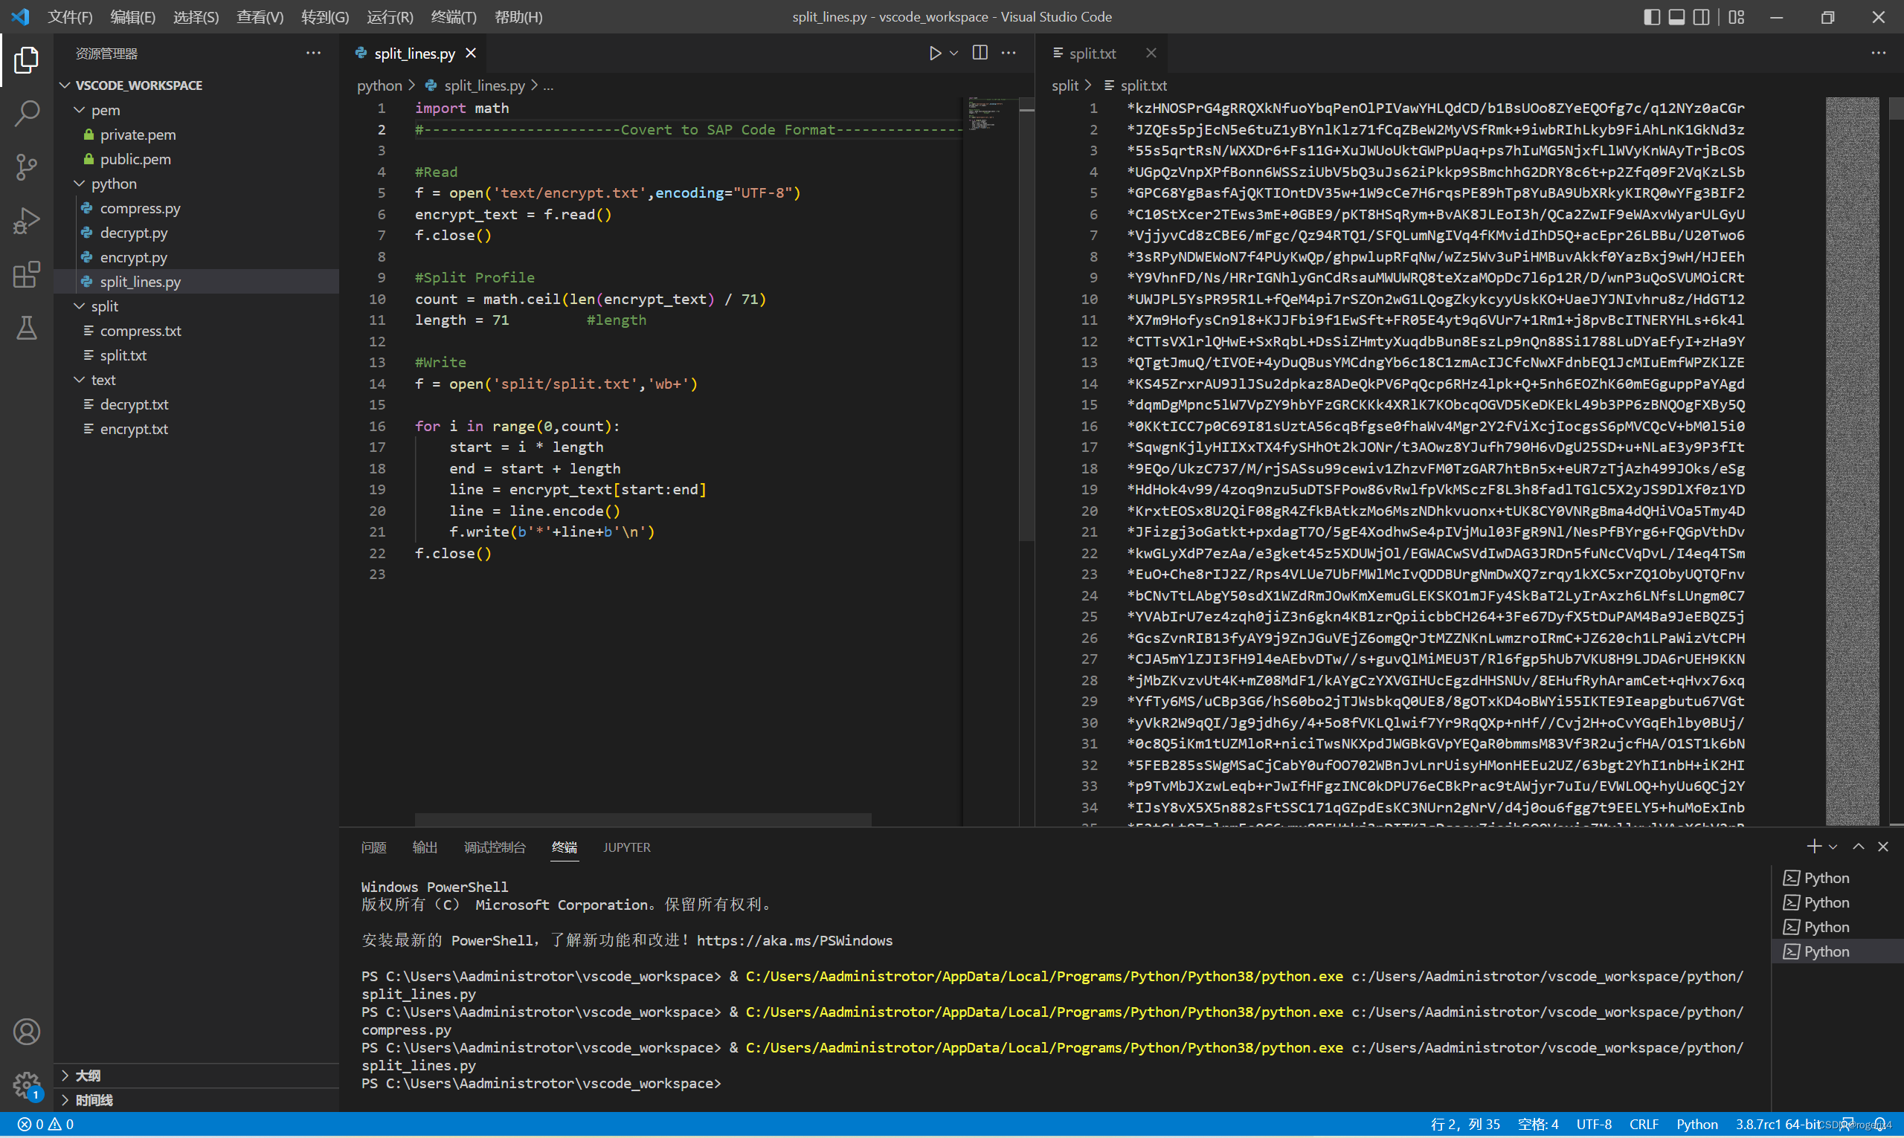Toggle the bottom panel layout button

coord(1676,17)
